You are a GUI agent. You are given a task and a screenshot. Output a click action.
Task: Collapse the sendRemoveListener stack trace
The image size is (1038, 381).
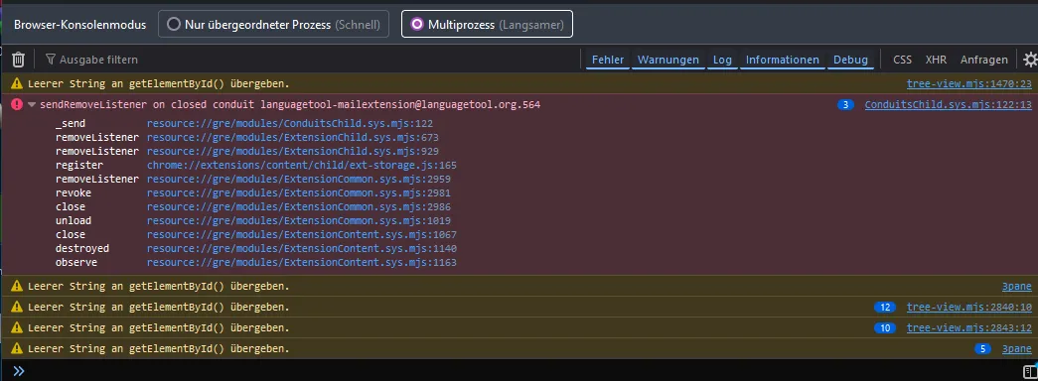(x=32, y=104)
